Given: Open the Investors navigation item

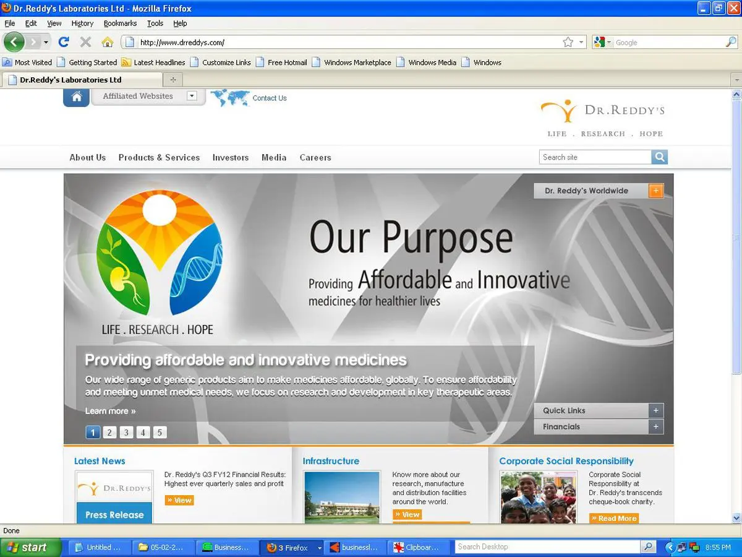Looking at the screenshot, I should point(231,158).
